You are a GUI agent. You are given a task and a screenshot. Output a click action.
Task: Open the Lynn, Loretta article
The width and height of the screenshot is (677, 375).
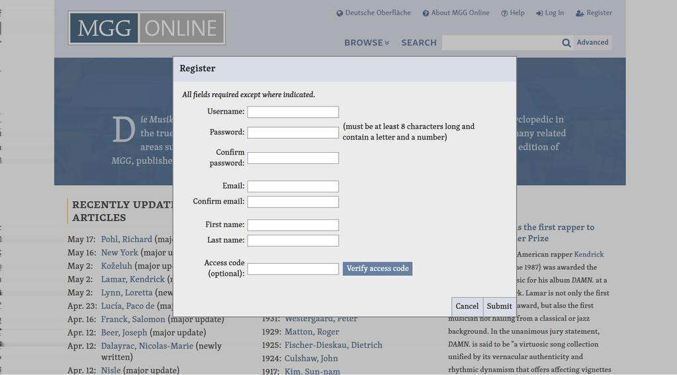[127, 292]
